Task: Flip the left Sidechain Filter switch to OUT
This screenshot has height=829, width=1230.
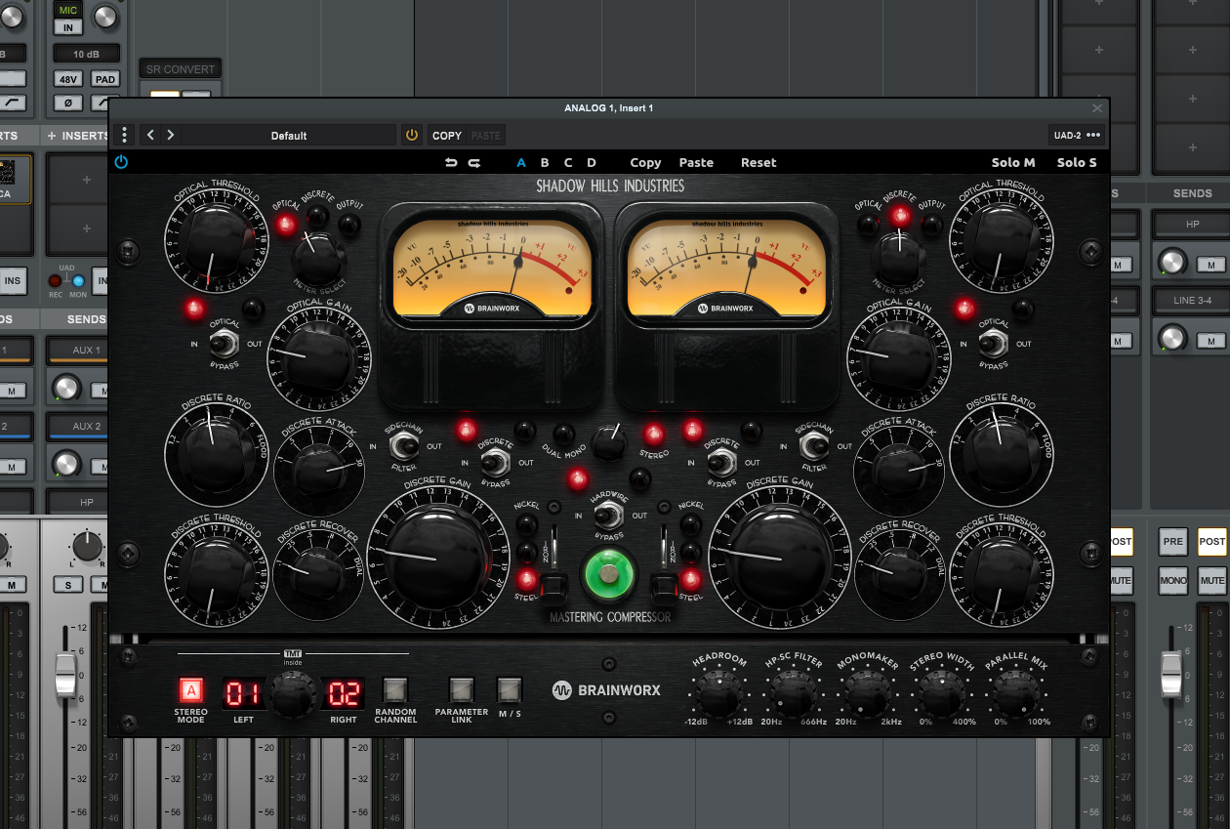Action: click(404, 447)
